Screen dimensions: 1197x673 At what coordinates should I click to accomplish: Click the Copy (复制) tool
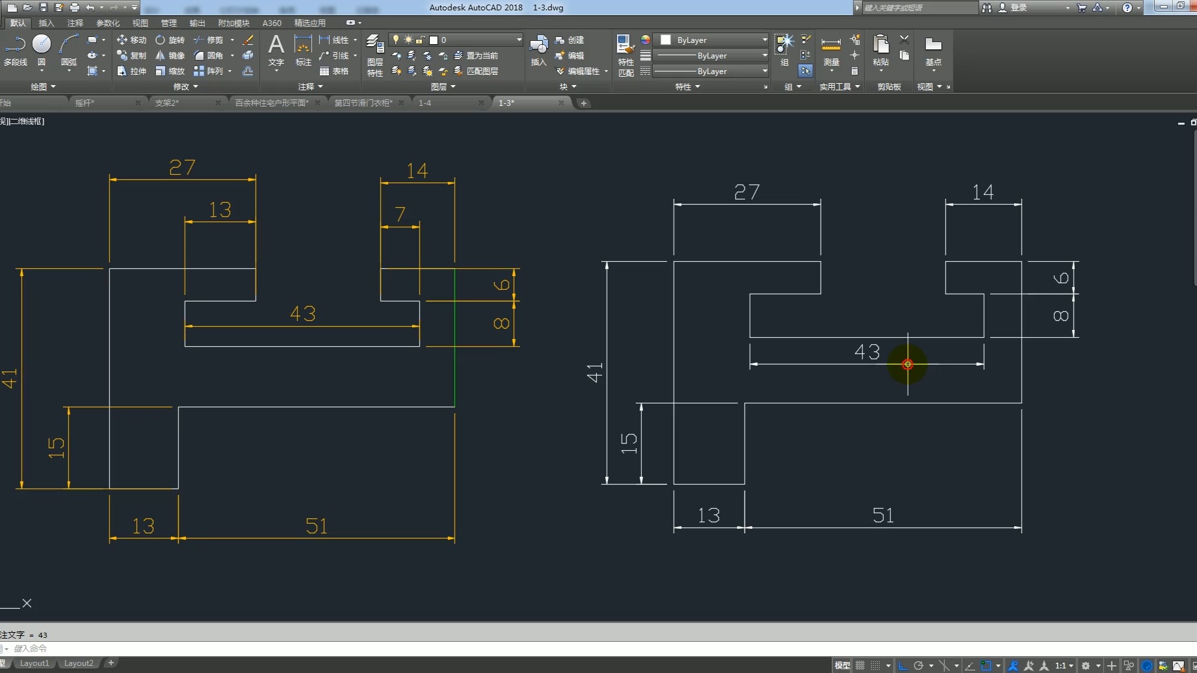coord(131,56)
